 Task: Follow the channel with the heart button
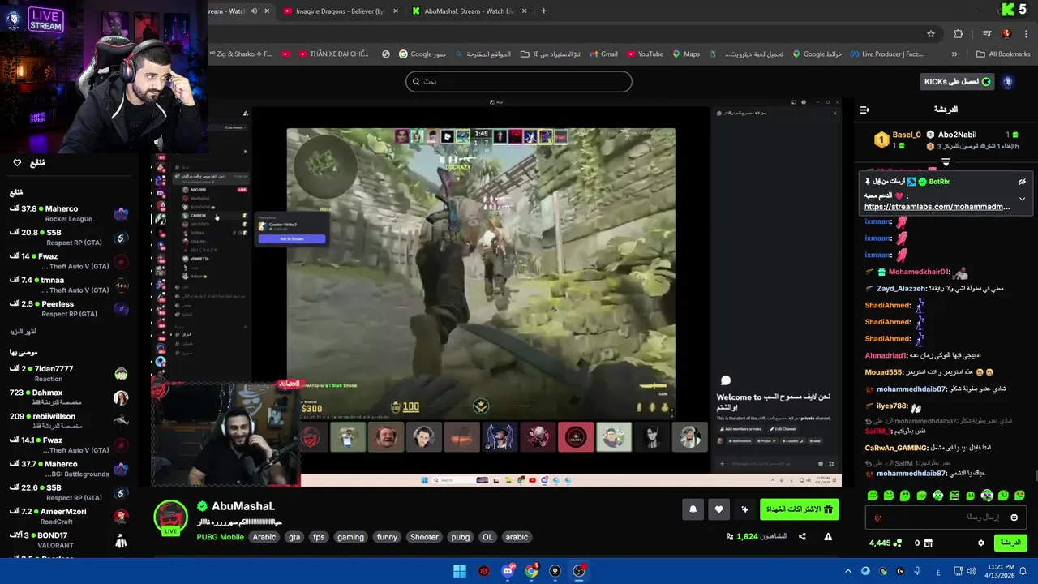(718, 509)
